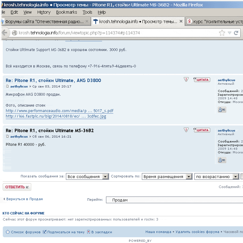Open the View menu

(x=27, y=12)
